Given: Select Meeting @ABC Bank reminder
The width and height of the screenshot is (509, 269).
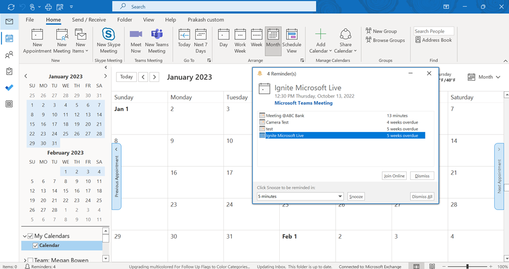Looking at the screenshot, I should coord(342,116).
